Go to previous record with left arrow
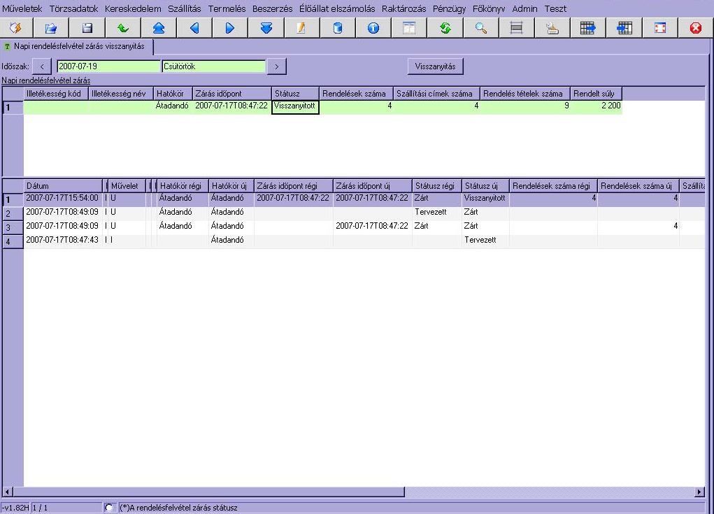 tap(194, 28)
